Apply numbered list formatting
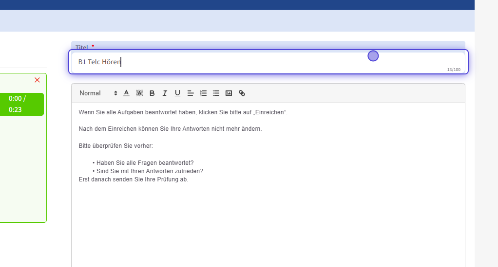This screenshot has width=498, height=267. [204, 93]
